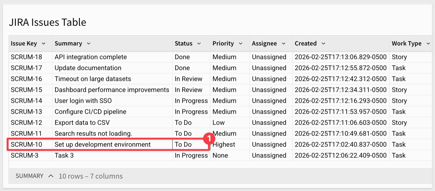Open the Summary column dropdown arrow

point(89,44)
